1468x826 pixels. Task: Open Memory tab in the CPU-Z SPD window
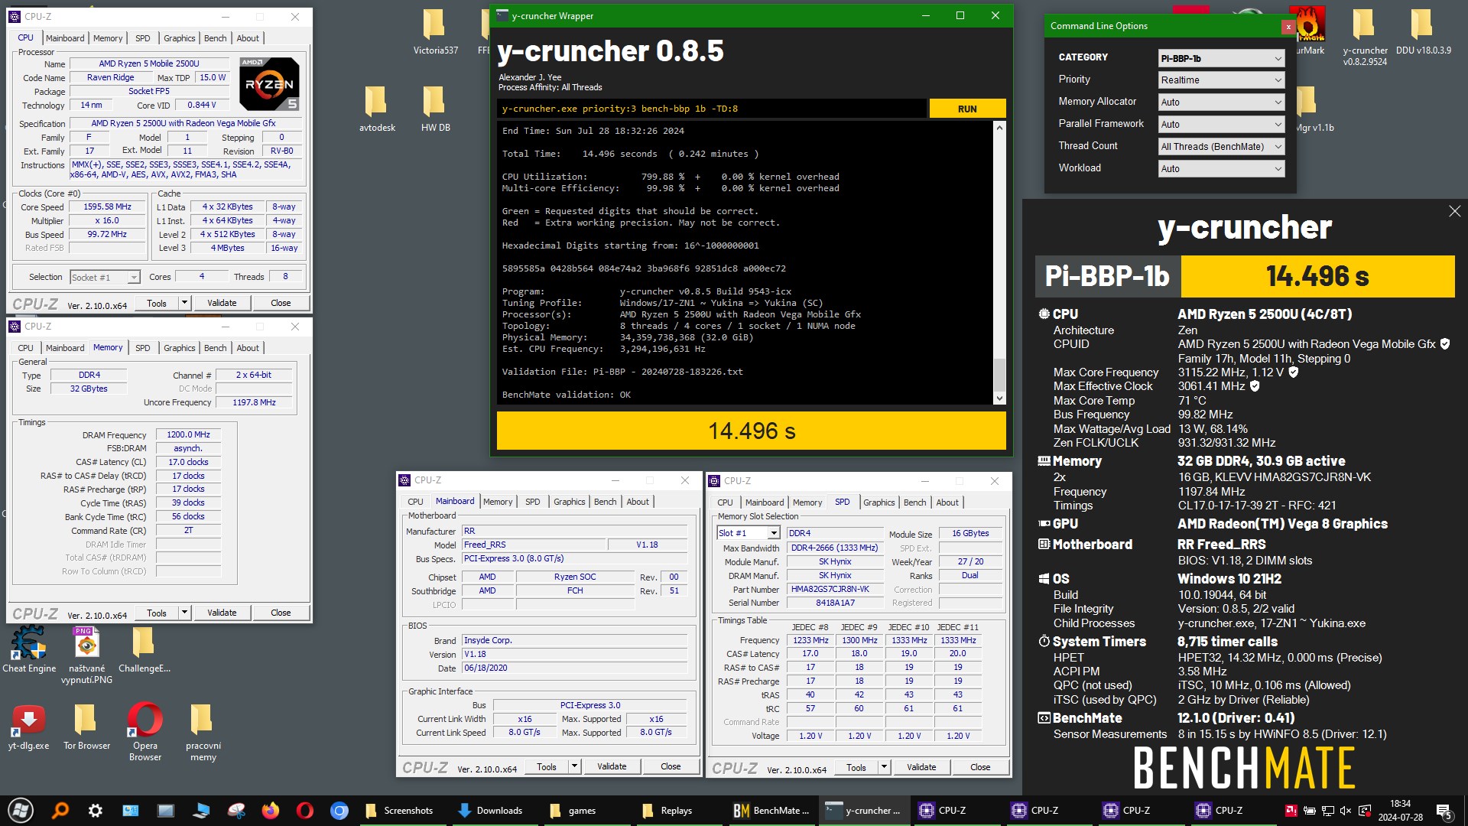pyautogui.click(x=807, y=502)
